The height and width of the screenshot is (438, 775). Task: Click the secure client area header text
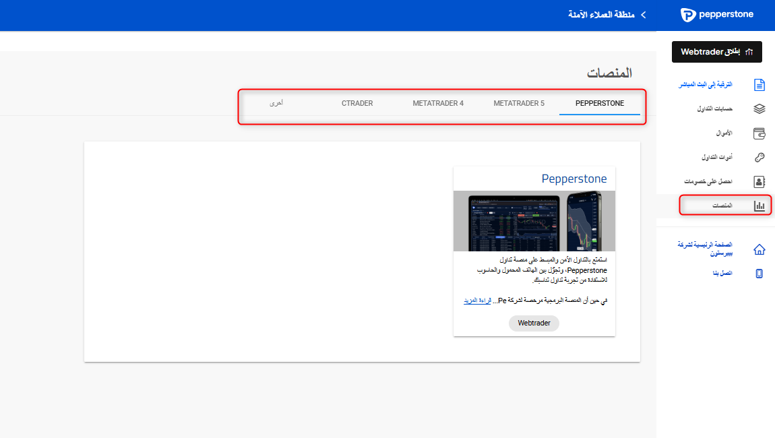coord(601,15)
